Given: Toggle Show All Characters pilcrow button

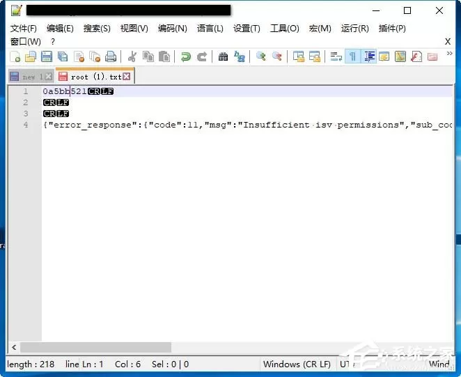Looking at the screenshot, I should (352, 56).
